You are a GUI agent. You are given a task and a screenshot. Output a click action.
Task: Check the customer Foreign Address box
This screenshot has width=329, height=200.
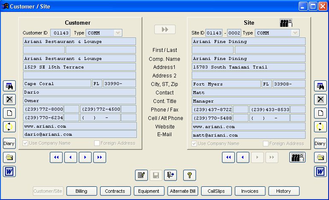(97, 143)
